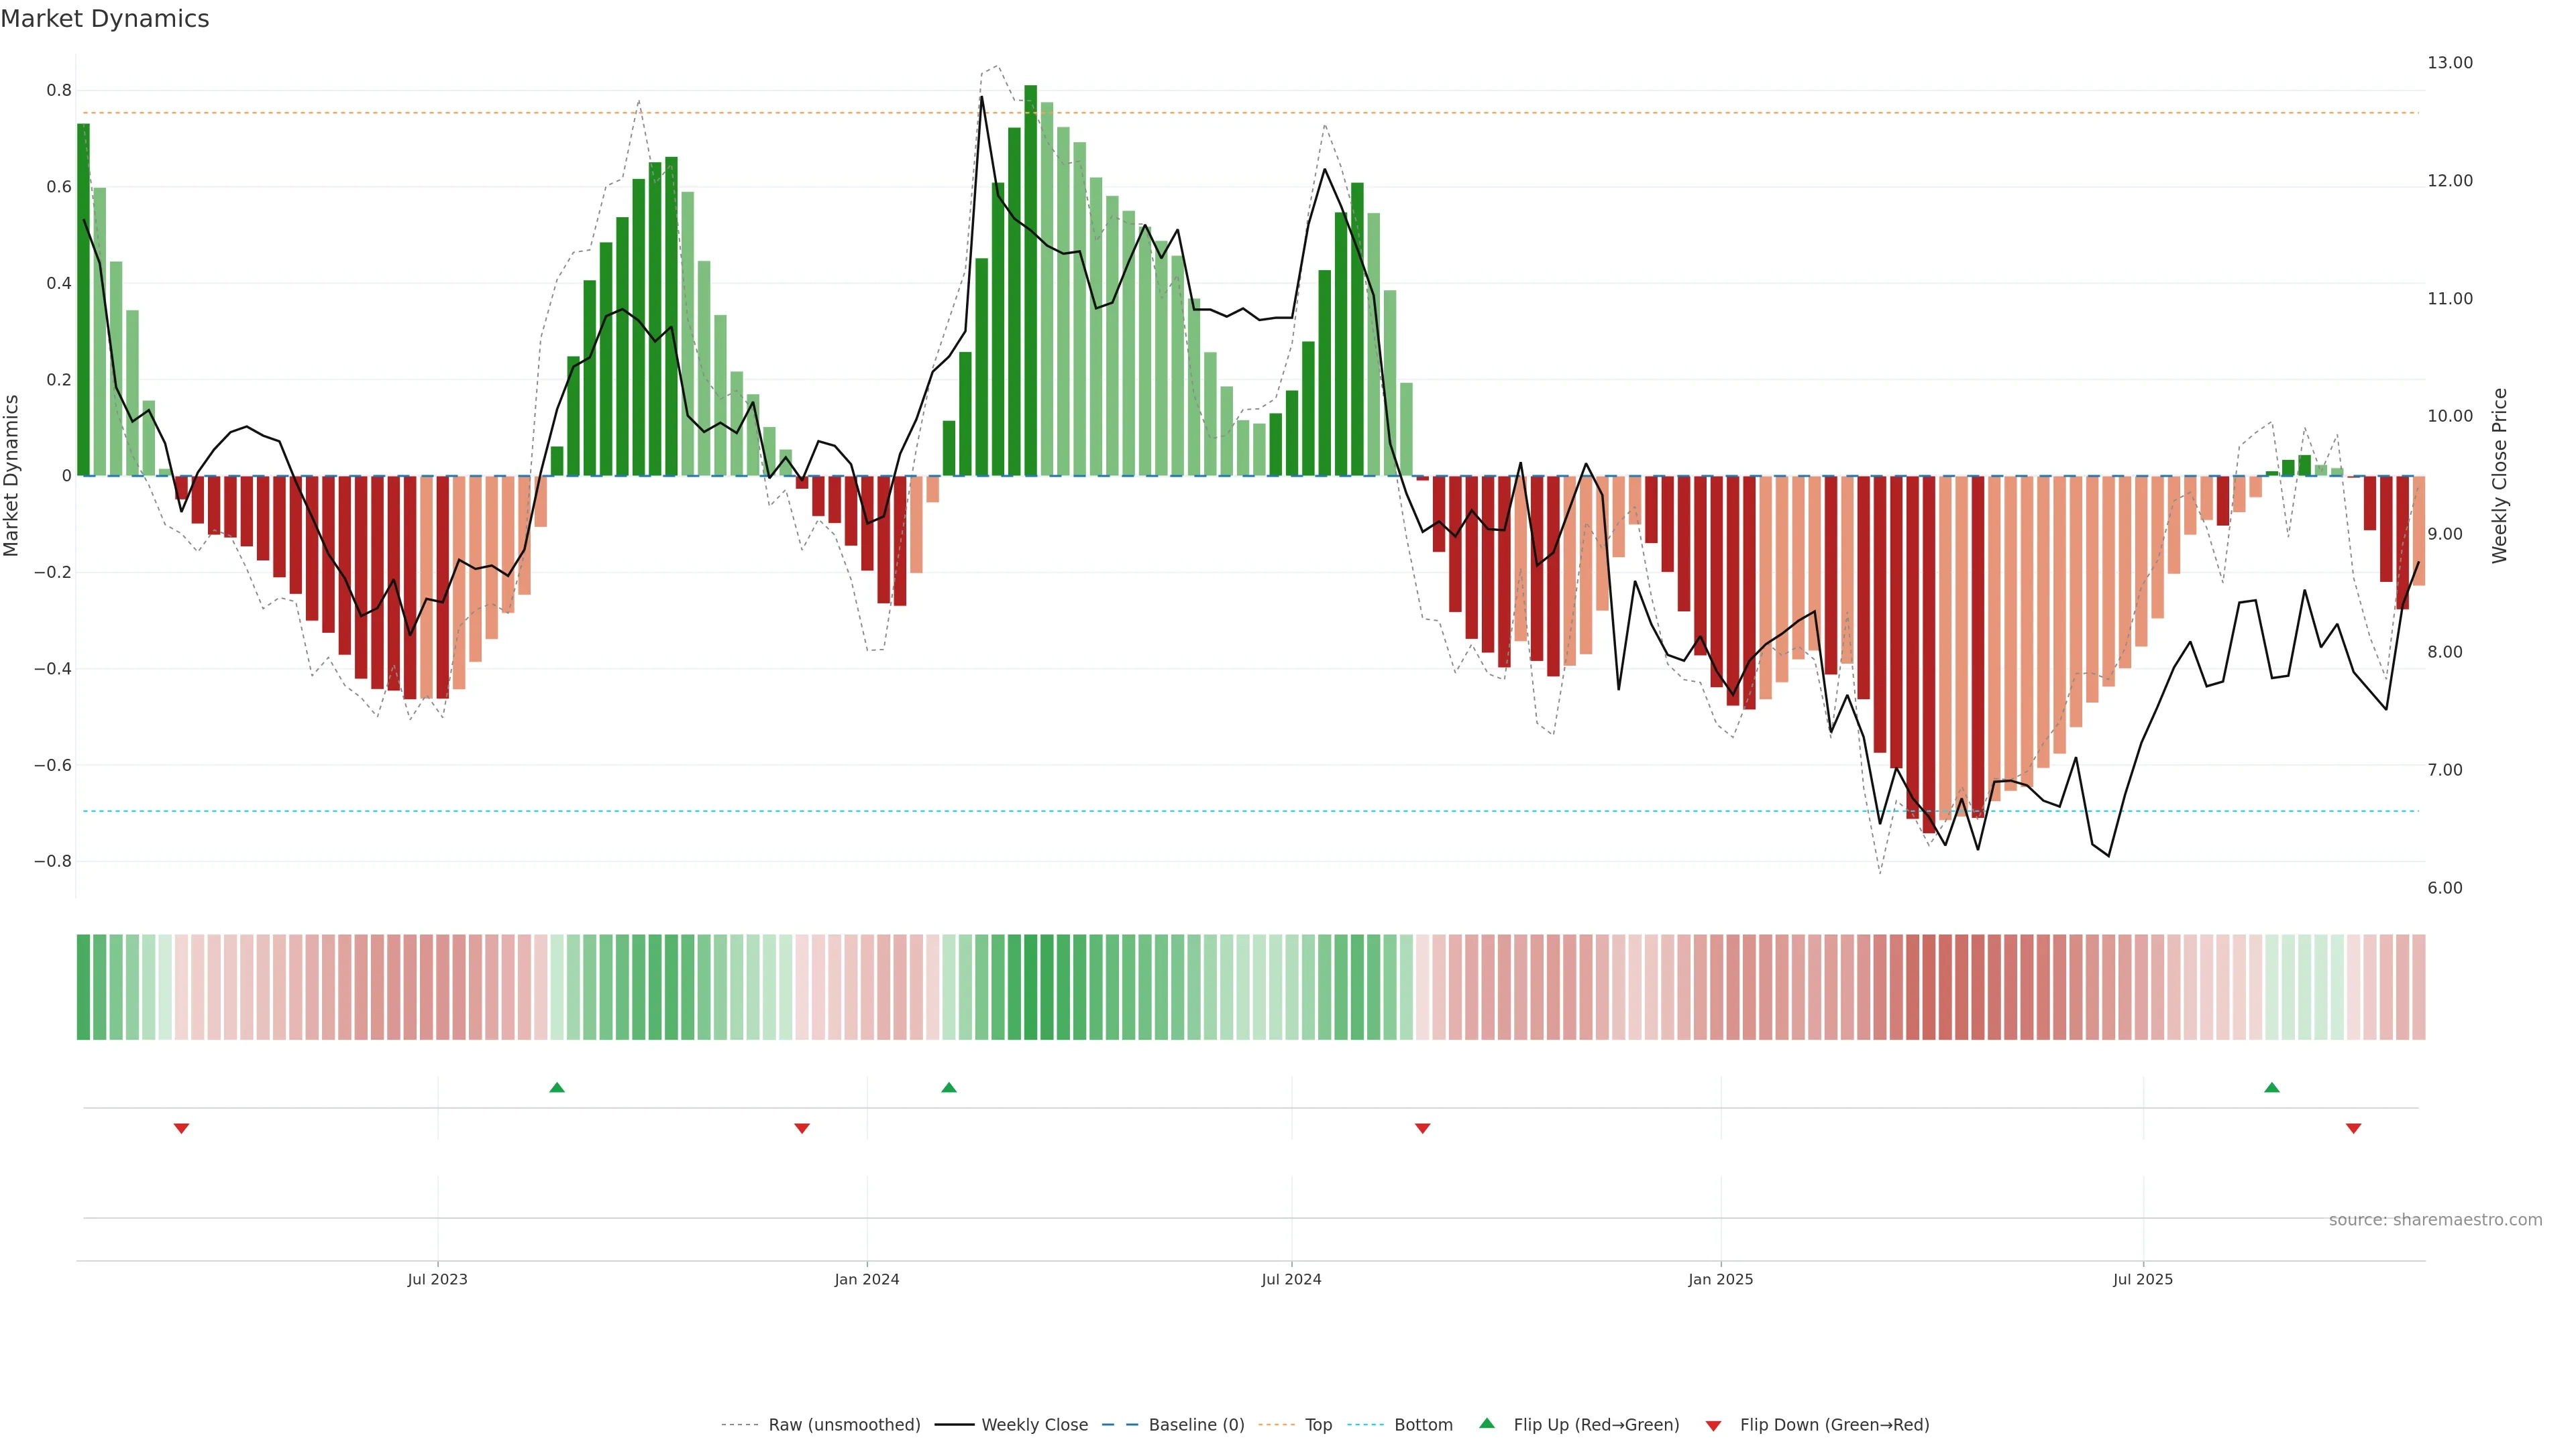The height and width of the screenshot is (1448, 2576).
Task: Click the last red flip-down triangle marker
Action: (2353, 1128)
